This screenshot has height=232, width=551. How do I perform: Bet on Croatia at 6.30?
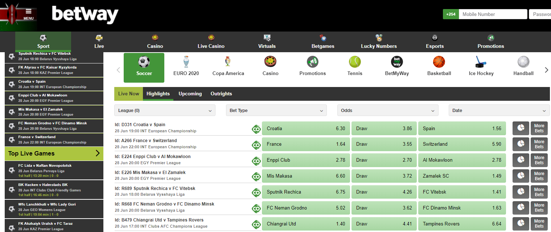(306, 128)
